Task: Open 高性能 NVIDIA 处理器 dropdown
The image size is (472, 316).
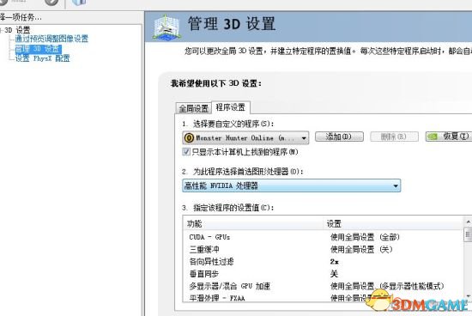Action: tap(292, 185)
